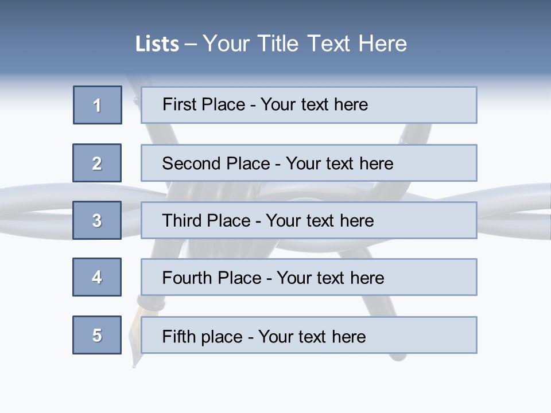Select the First Place text bar
This screenshot has width=551, height=413.
coord(309,105)
